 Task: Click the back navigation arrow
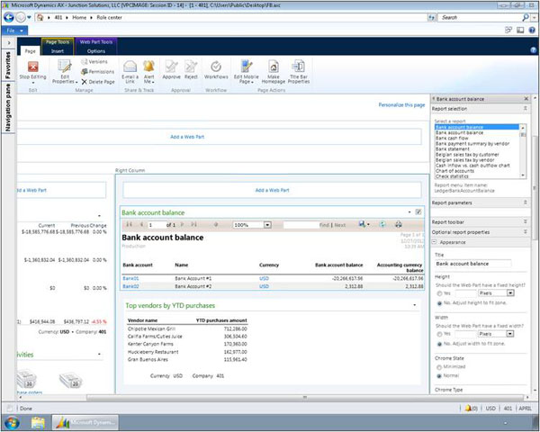(x=9, y=17)
